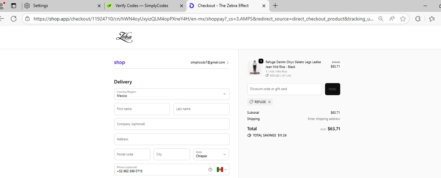Open a new tab with the plus icon
Image resolution: width=441 pixels, height=178 pixels.
pos(275,6)
